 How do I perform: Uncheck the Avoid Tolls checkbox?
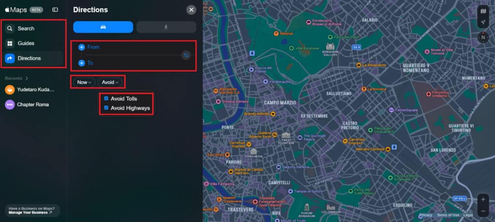(106, 99)
